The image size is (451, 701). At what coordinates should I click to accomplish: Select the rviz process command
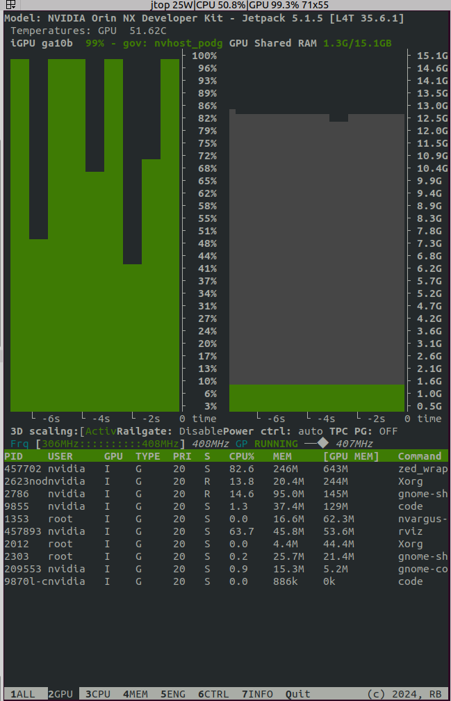411,531
